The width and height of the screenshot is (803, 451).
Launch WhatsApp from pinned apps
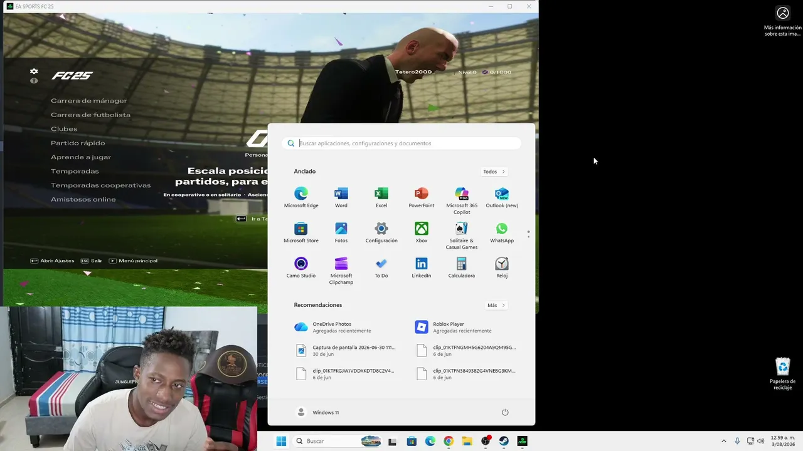(x=502, y=233)
